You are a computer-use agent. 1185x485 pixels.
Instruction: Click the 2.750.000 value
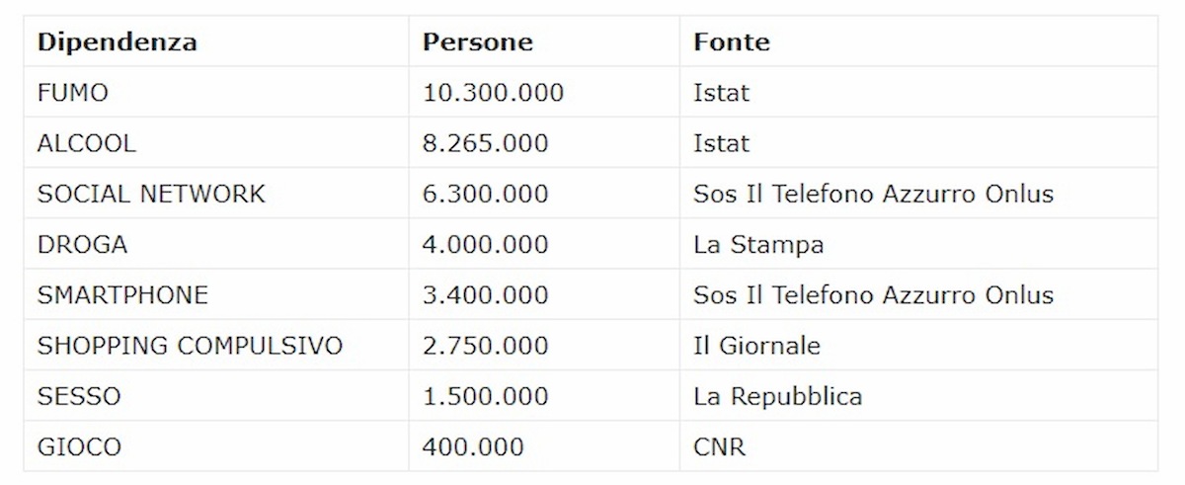click(x=485, y=346)
